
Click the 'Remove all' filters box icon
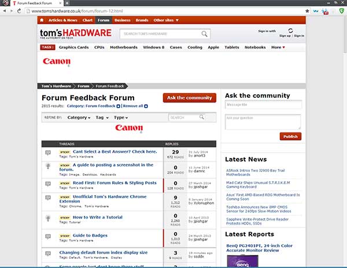(147, 107)
